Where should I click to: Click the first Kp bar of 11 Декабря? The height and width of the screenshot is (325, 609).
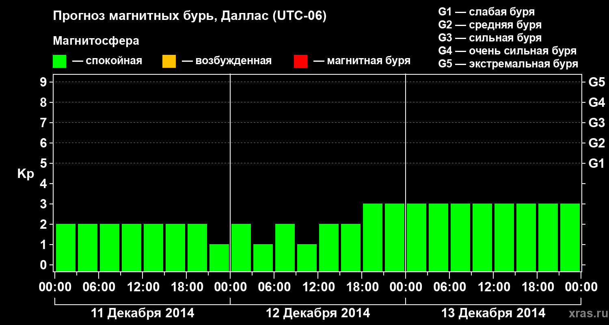point(66,247)
